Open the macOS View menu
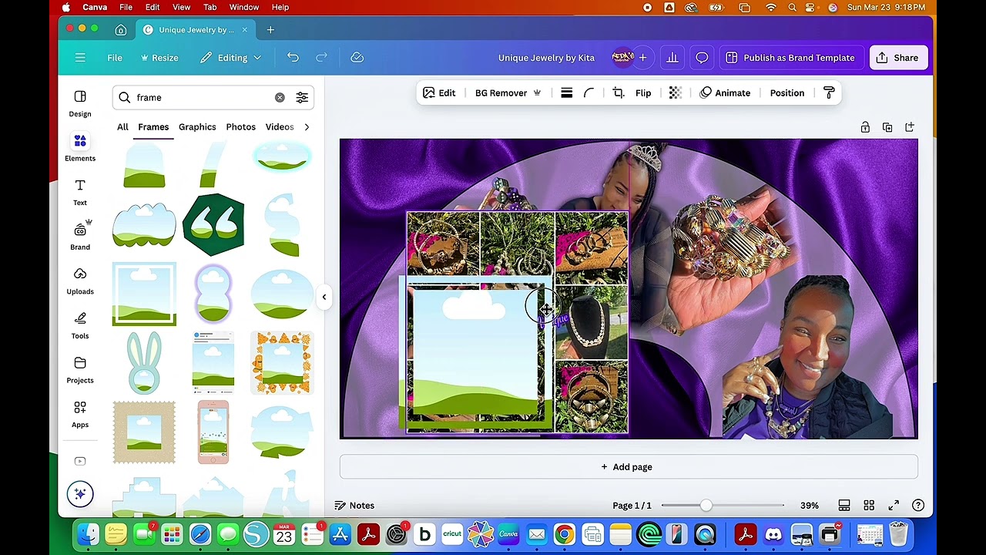The height and width of the screenshot is (555, 986). tap(181, 8)
